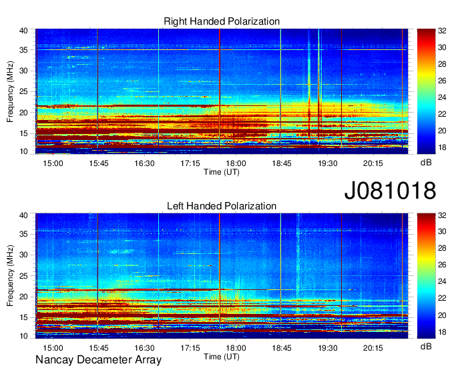Click the dB unit label of the Right Handed color bar

click(x=426, y=163)
